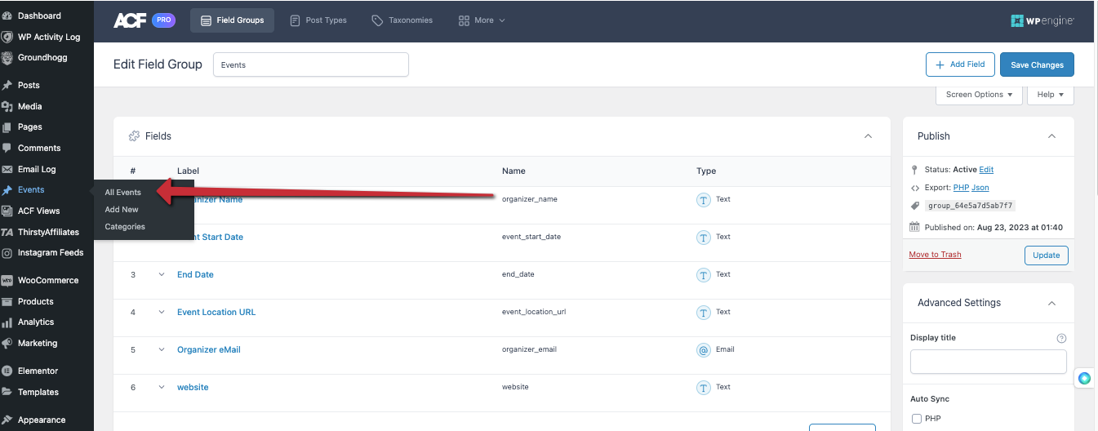
Task: Click the Groundhogg sidebar icon
Action: (7, 58)
